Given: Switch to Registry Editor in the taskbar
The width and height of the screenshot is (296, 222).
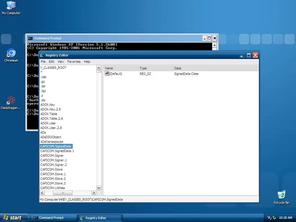Looking at the screenshot, I should point(100,218).
